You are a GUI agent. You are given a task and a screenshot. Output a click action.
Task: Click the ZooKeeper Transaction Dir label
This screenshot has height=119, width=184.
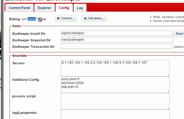click(x=33, y=47)
